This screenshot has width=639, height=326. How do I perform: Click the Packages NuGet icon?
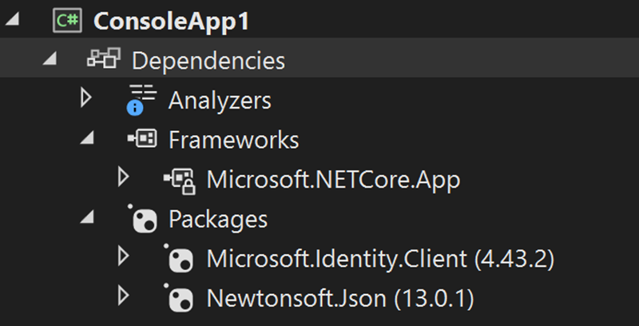(143, 219)
